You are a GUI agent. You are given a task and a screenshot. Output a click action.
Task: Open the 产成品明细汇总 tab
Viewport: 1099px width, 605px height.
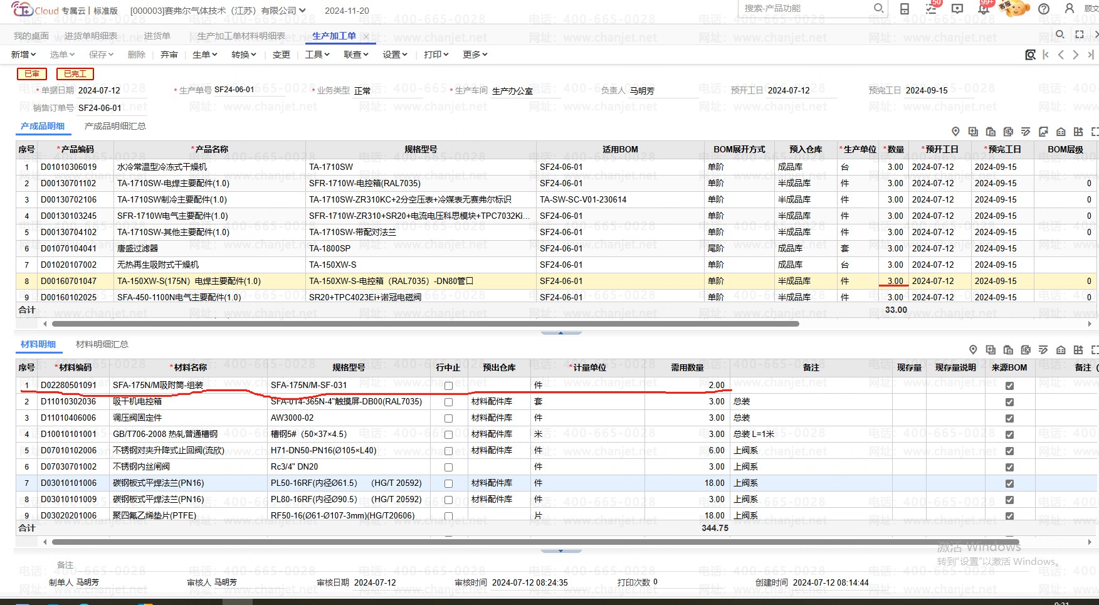pyautogui.click(x=115, y=126)
